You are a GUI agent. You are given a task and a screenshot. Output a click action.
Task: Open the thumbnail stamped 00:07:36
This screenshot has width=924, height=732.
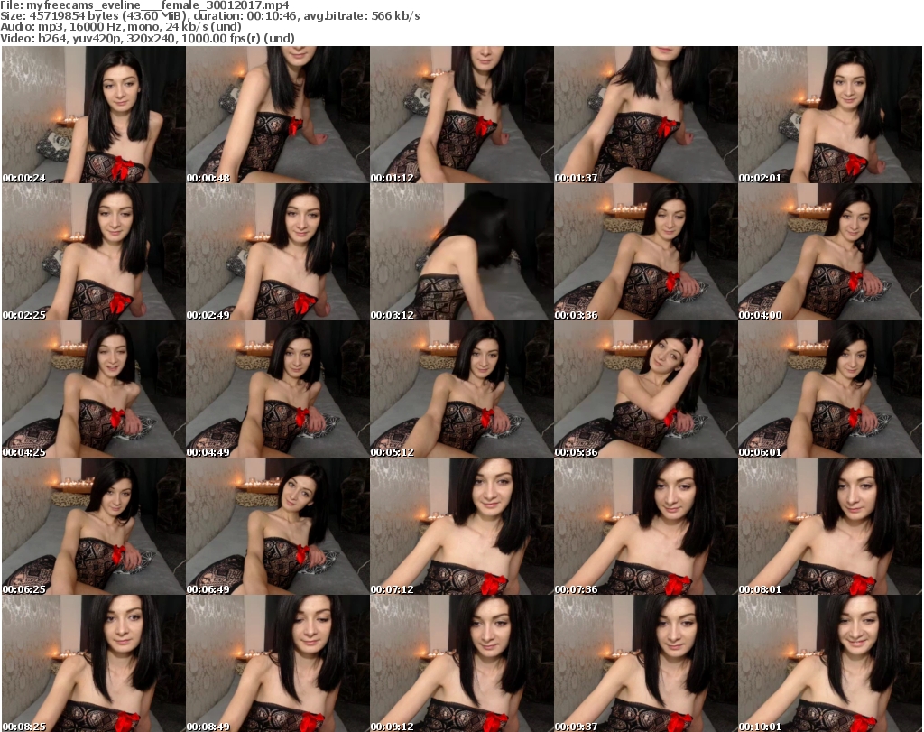click(645, 526)
